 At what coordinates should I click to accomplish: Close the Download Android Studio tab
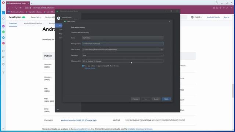(x=28, y=3)
